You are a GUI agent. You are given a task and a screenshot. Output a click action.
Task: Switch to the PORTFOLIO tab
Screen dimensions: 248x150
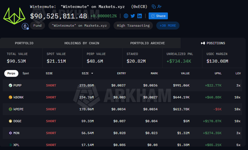coord(24,43)
